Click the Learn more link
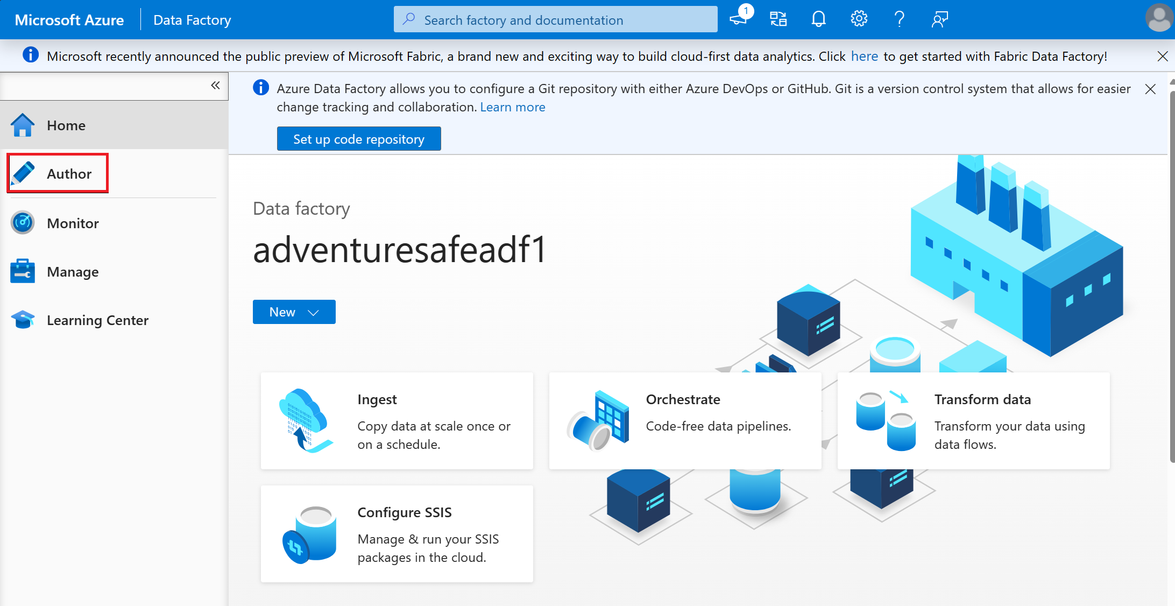This screenshot has width=1175, height=606. (512, 107)
